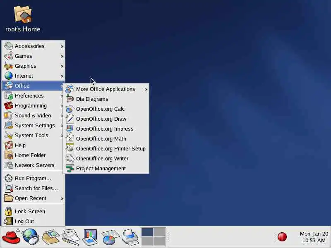Expand the Graphics submenu
The height and width of the screenshot is (248, 331).
pyautogui.click(x=34, y=66)
